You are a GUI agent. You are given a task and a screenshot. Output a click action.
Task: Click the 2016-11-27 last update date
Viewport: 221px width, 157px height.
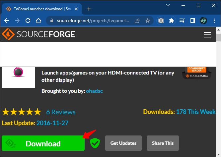(x=52, y=123)
